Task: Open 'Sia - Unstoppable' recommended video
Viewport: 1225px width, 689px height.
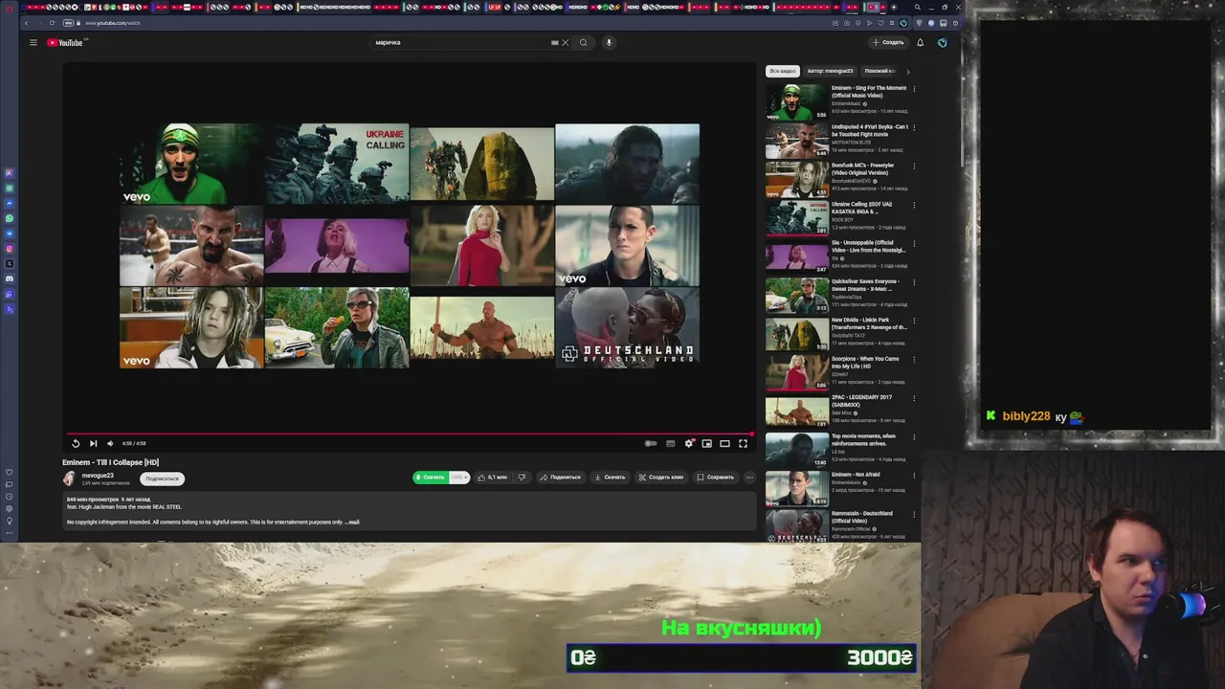Action: tap(836, 256)
